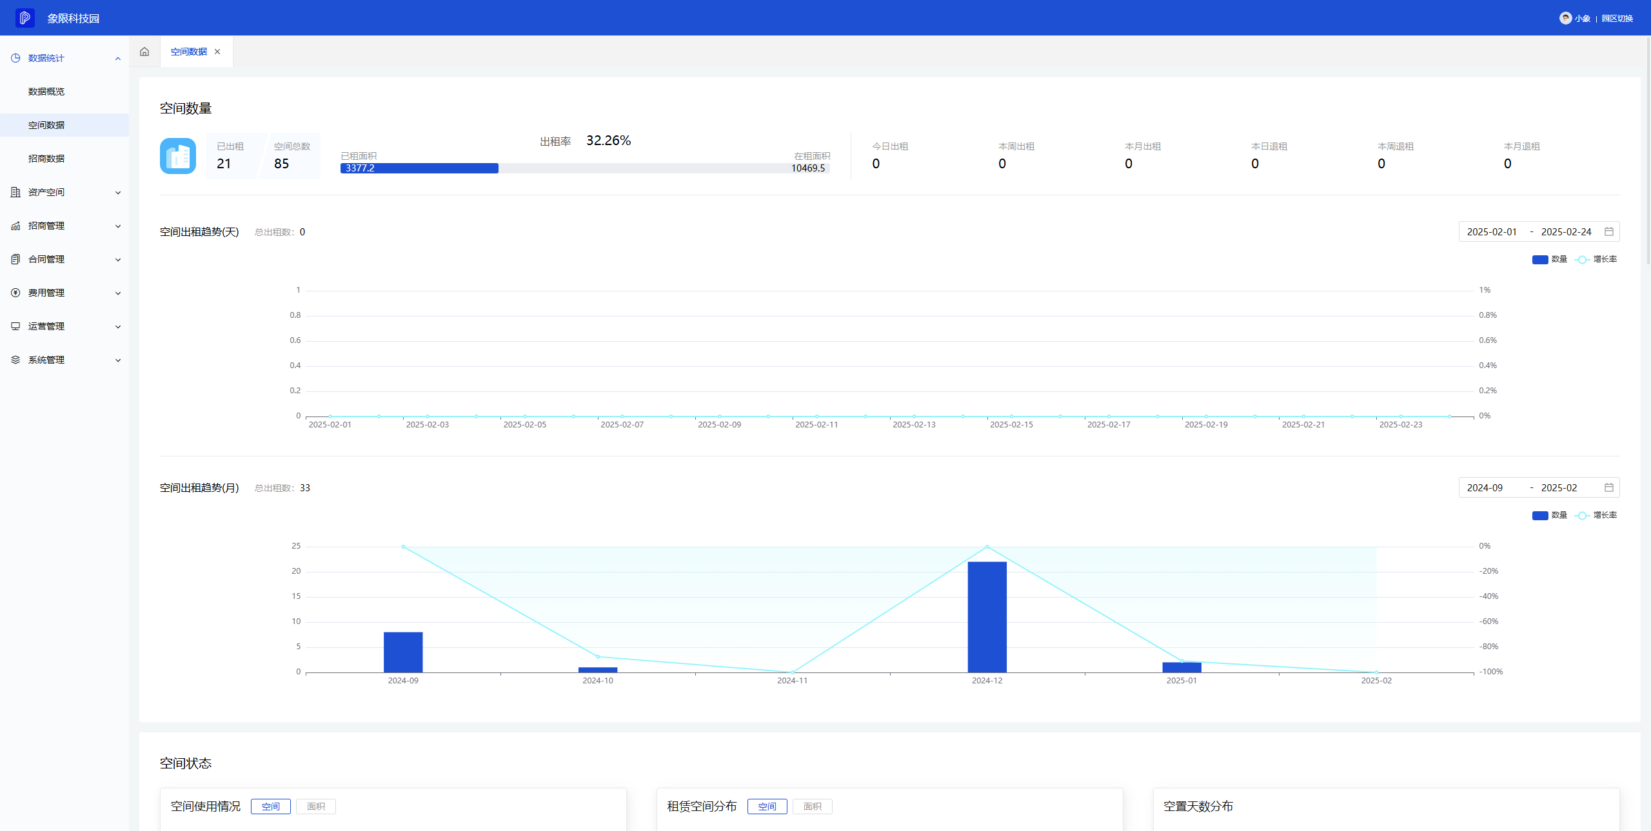
Task: Click the 费用管理 yen icon
Action: click(15, 293)
